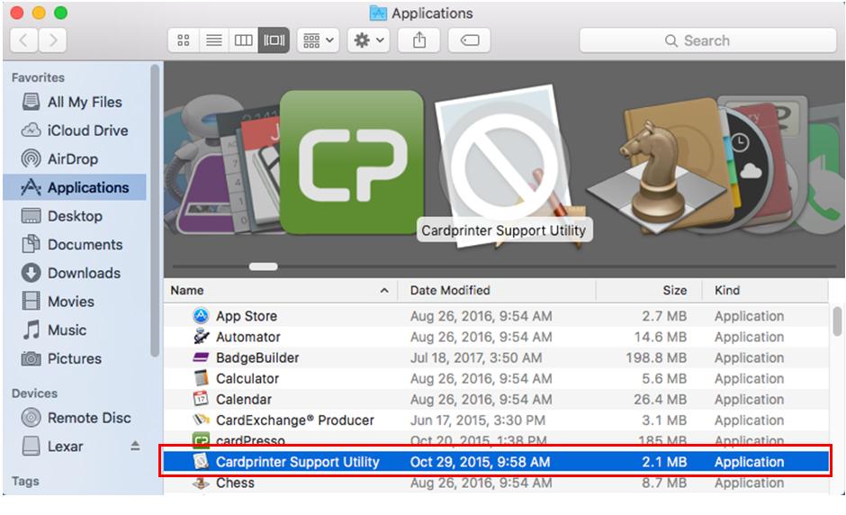
Task: Click the Share toolbar button
Action: point(419,41)
